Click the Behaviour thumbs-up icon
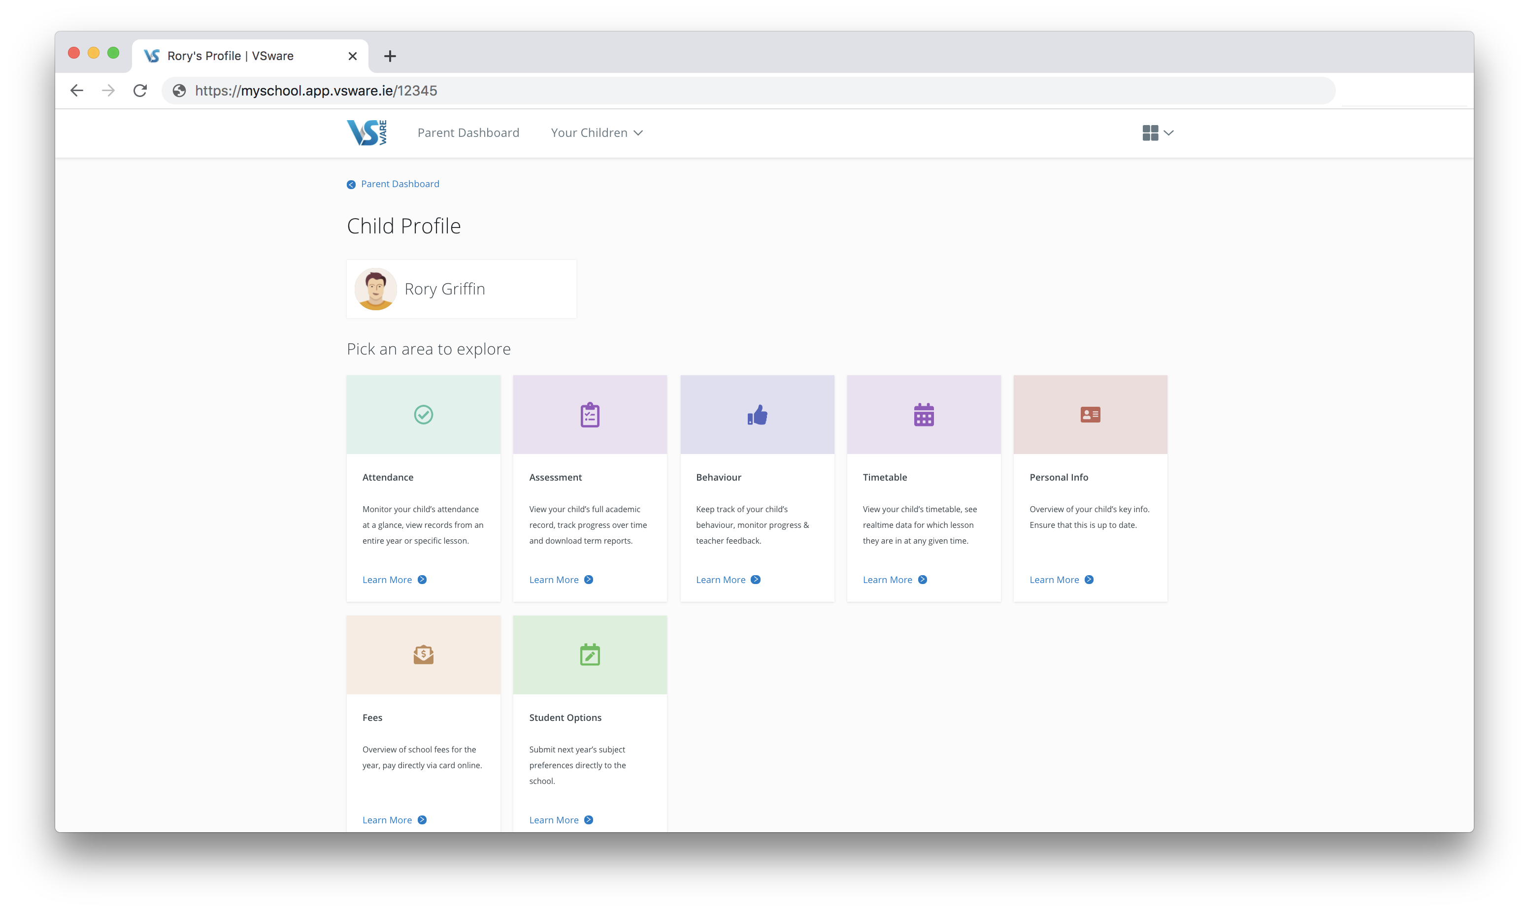The image size is (1529, 911). pos(757,415)
